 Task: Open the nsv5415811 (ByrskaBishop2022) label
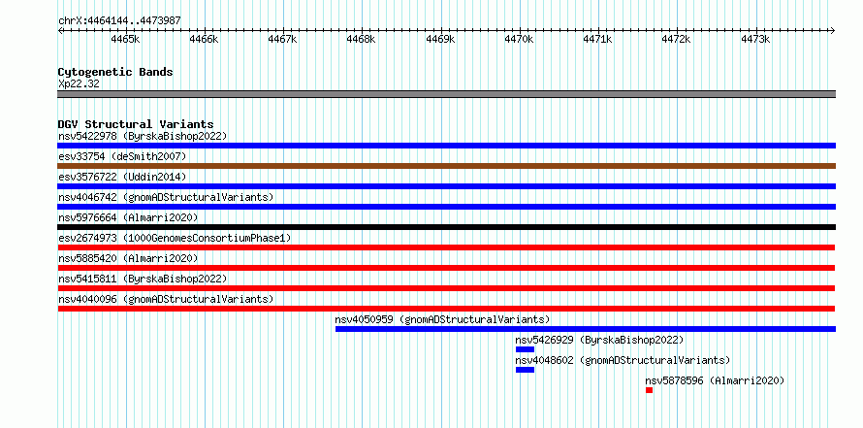[x=143, y=279]
